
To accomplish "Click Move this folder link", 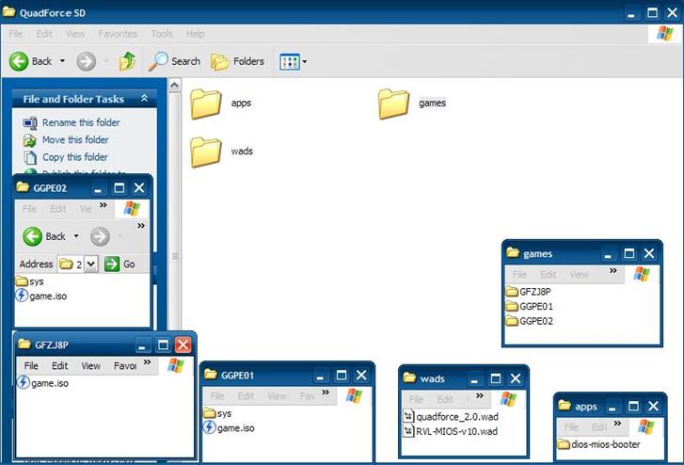I will point(75,139).
